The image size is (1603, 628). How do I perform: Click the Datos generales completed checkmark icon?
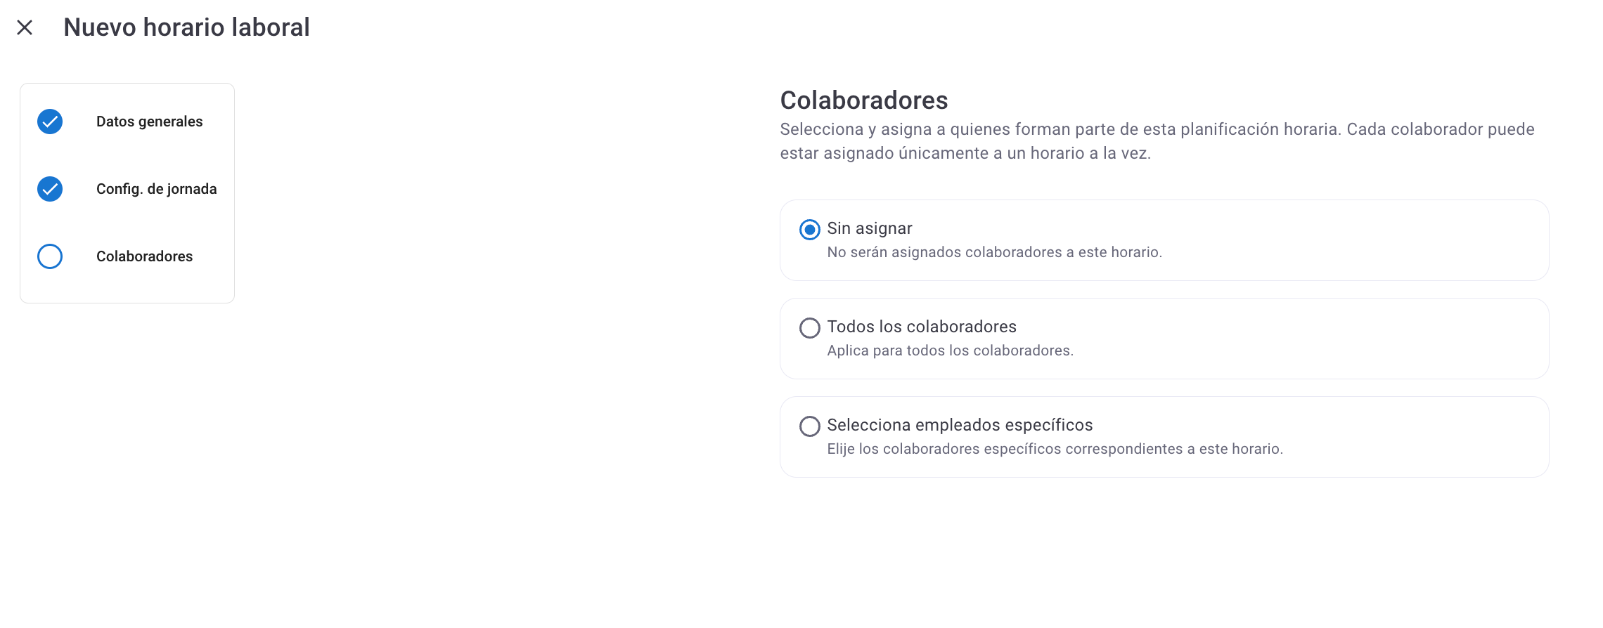point(50,122)
